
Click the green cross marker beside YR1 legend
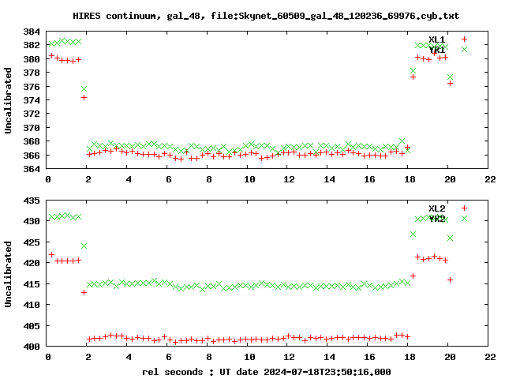pyautogui.click(x=464, y=49)
